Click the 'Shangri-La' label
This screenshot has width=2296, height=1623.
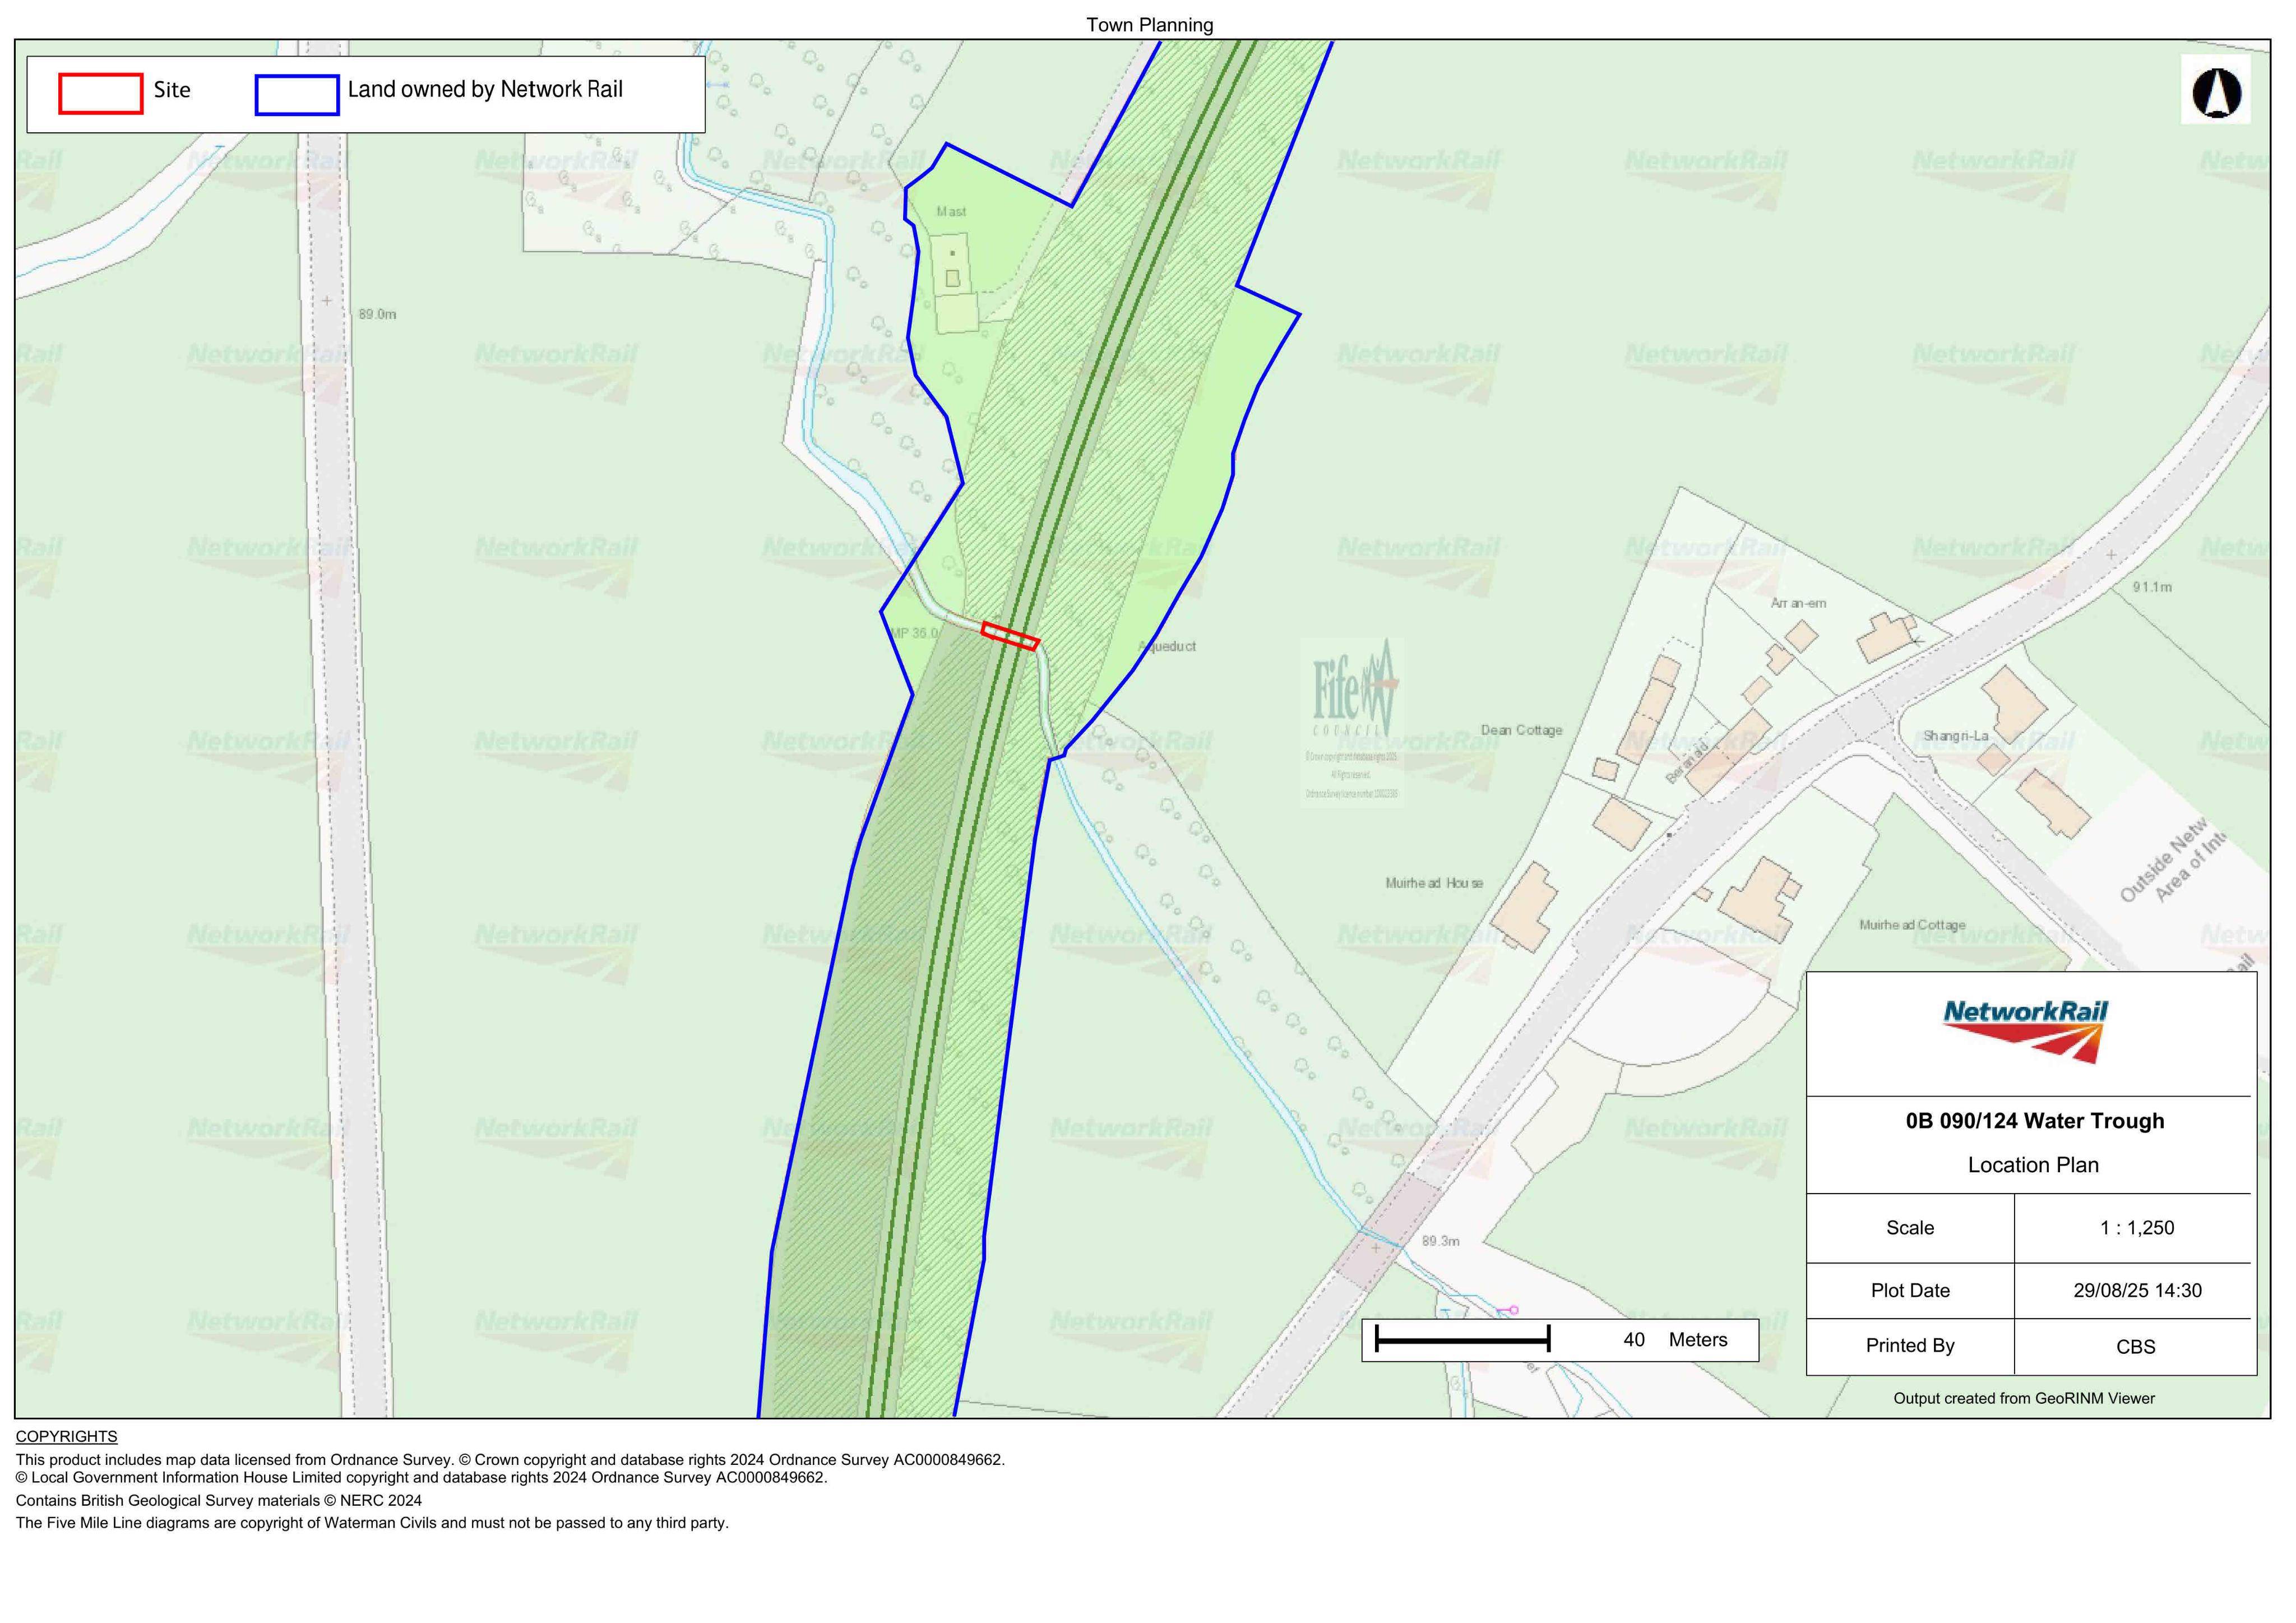pos(1956,736)
